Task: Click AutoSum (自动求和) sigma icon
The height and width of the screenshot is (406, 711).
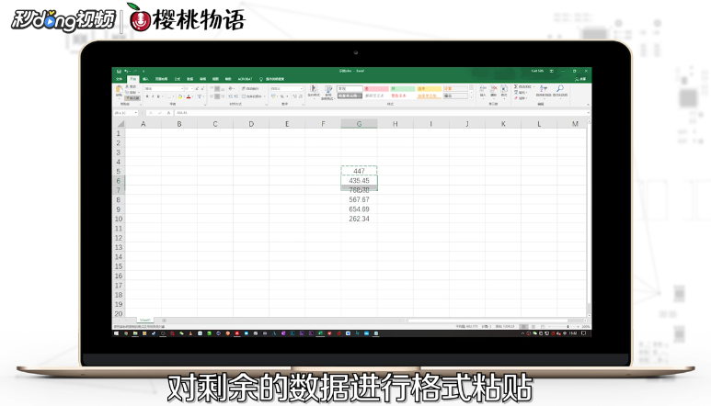Action: [516, 86]
